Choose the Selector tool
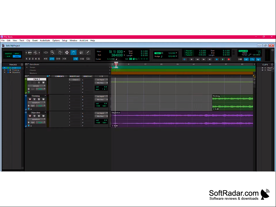Viewport: 276px width, 207px height. pyautogui.click(x=67, y=52)
